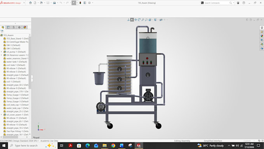Click the feature tree vertical scrollbar
The image size is (264, 149).
coord(30,62)
